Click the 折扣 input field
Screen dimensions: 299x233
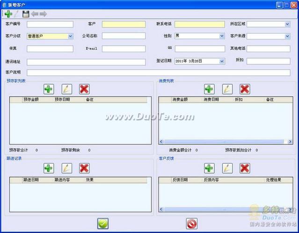click(x=269, y=61)
